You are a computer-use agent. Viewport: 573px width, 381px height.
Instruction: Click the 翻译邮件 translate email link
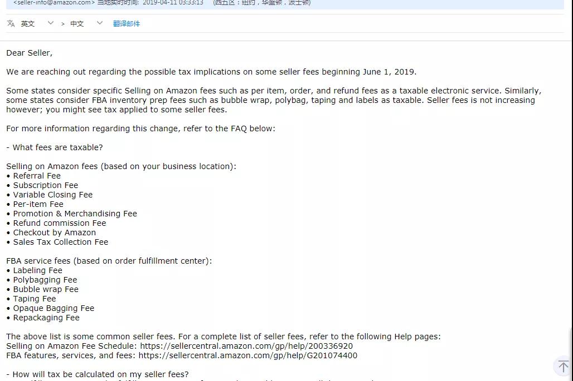127,24
